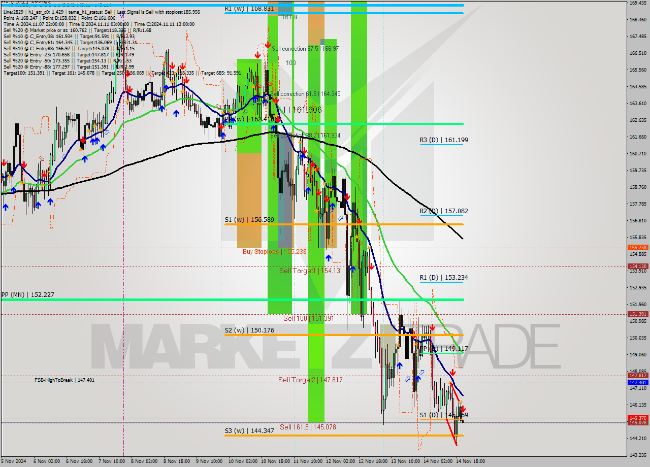
Task: Click the 14 Nov 18:00 time axis label
Action: click(470, 461)
